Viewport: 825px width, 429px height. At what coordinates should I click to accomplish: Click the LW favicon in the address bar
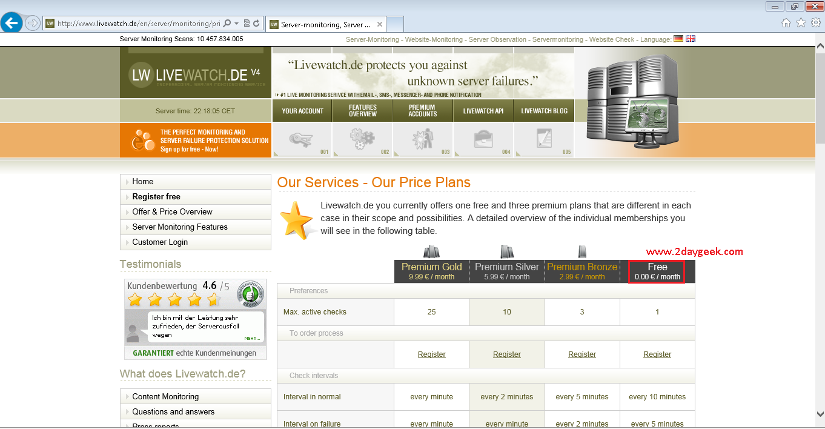[50, 24]
